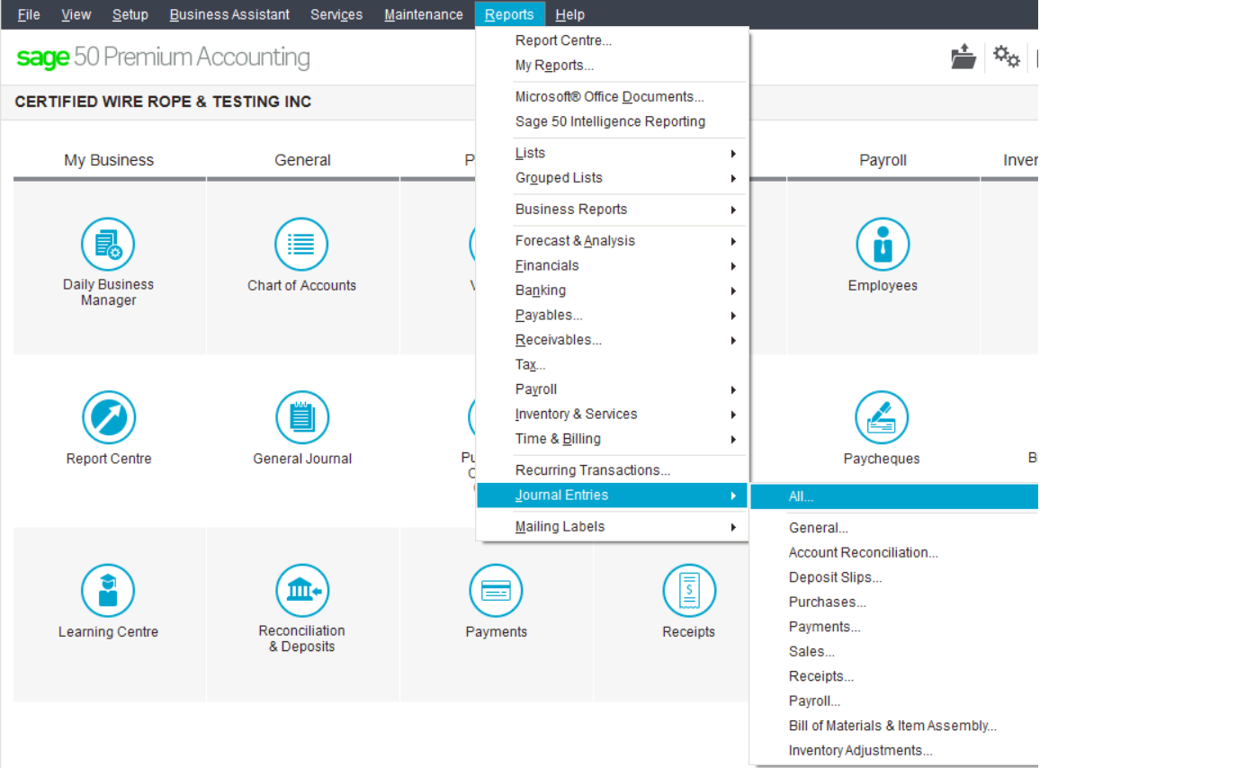Choose Microsoft Office Documents... entry
This screenshot has height=768, width=1255.
click(x=612, y=97)
